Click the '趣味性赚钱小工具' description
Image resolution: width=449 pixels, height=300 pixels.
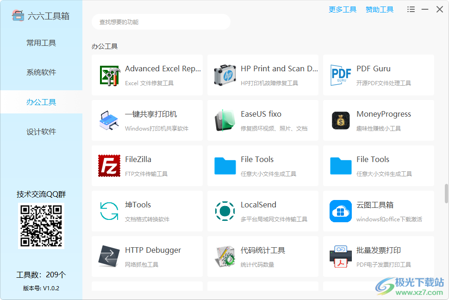[379, 128]
